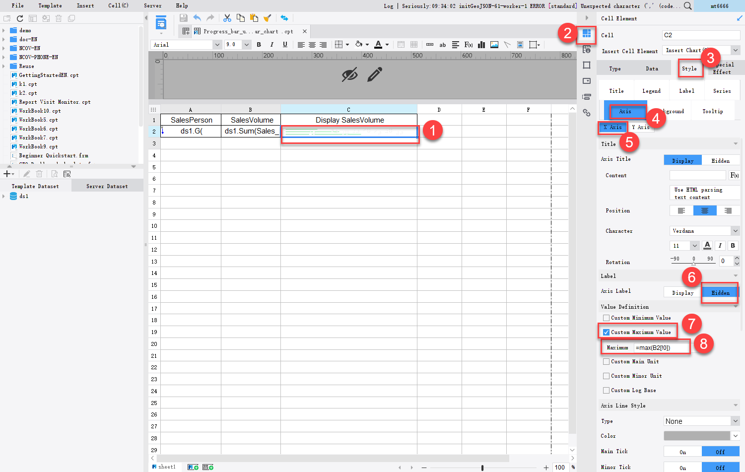Screen dimensions: 745x472
Task: Open the search icon in the top bar
Action: (x=688, y=6)
